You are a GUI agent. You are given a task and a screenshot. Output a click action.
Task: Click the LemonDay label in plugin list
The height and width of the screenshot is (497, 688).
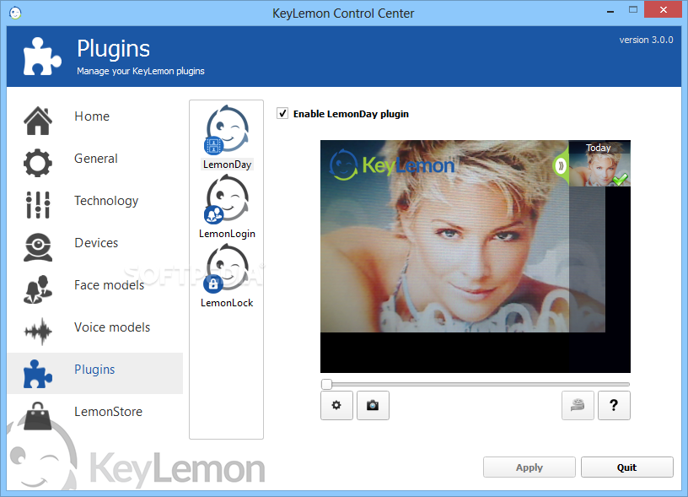click(x=227, y=165)
